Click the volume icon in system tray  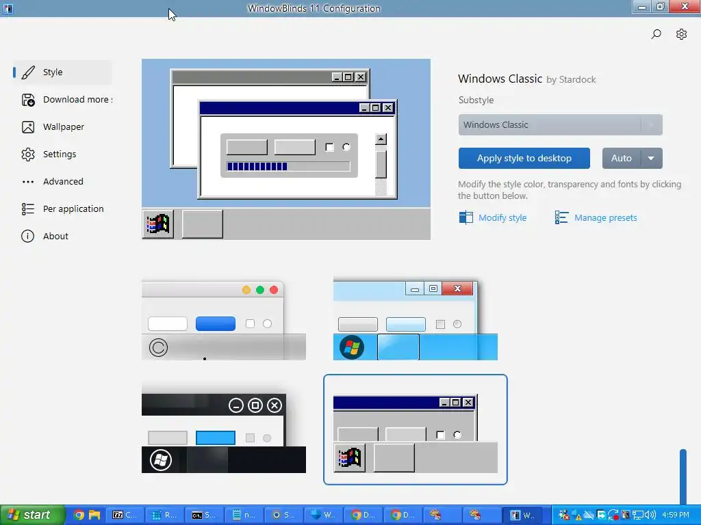650,515
